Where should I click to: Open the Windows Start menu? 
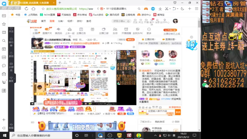coord(5,135)
